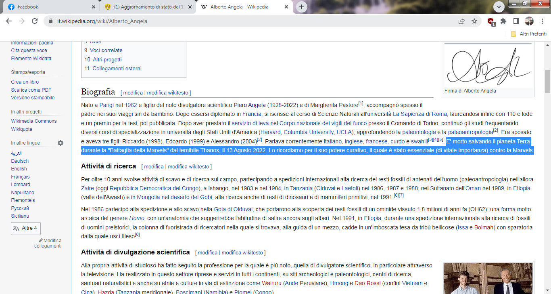The image size is (551, 294).
Task: Click 'modifica wikitesto' next to Biografia
Action: [168, 92]
